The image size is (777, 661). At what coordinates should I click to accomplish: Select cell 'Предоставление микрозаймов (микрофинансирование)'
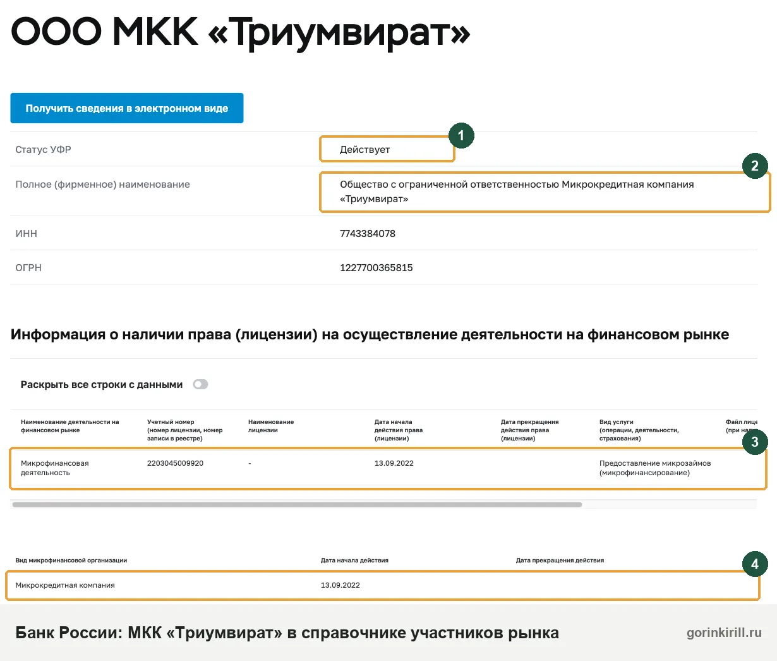(x=655, y=468)
